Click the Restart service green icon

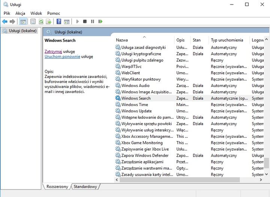coord(100,21)
